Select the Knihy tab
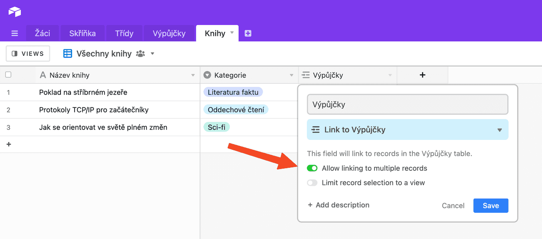 pos(215,33)
